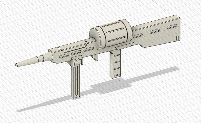Select the small triangular trigger guard piece
This screenshot has width=201, height=123.
[95, 57]
